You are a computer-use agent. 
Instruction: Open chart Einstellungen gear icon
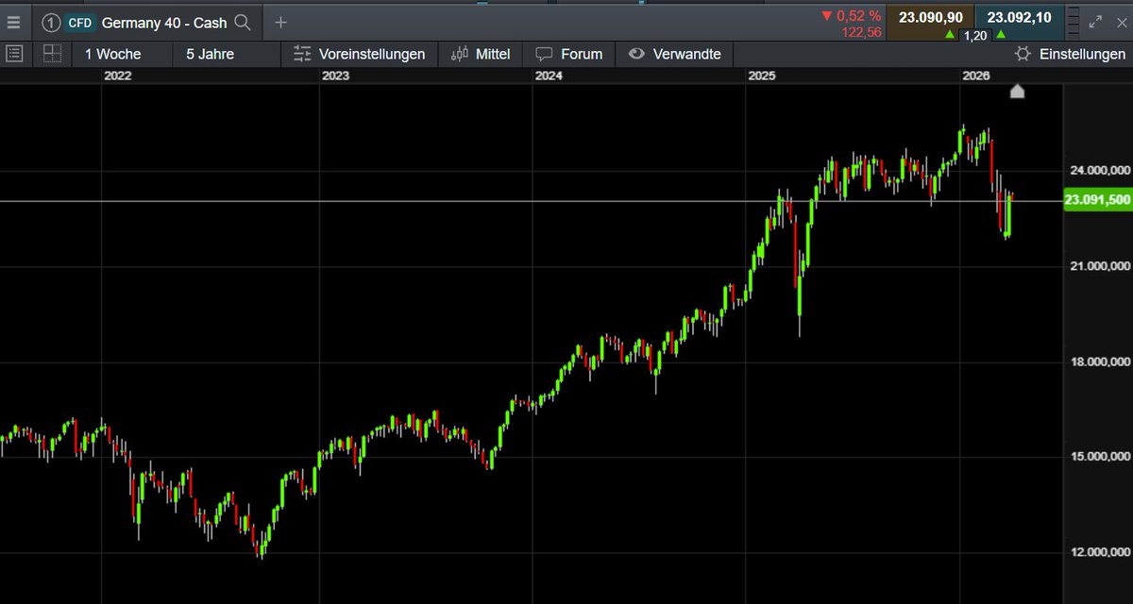click(1023, 55)
